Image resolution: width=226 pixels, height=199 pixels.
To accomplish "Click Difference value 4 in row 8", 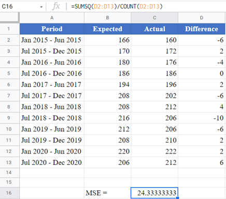I will coord(202,107).
